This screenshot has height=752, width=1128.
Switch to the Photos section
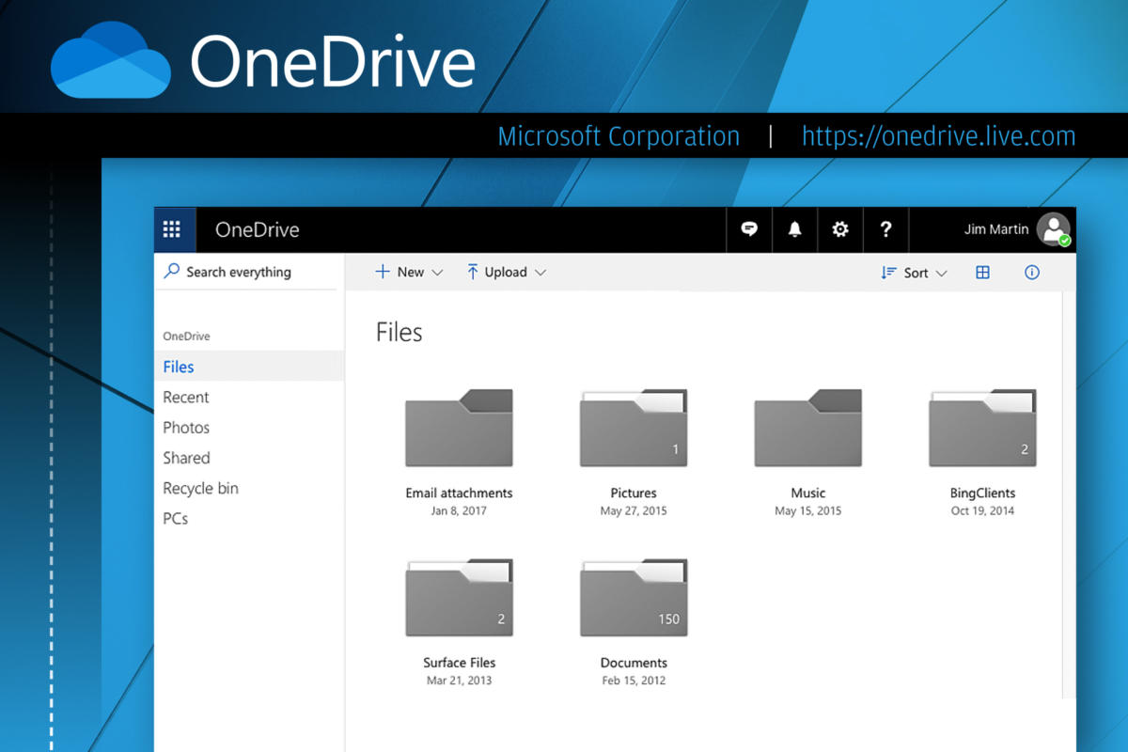pos(185,427)
